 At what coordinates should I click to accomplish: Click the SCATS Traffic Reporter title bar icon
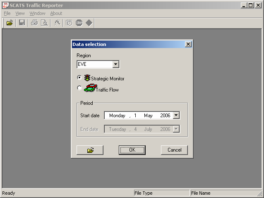tap(5, 5)
